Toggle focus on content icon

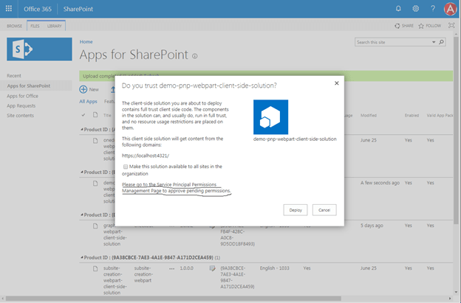point(451,26)
